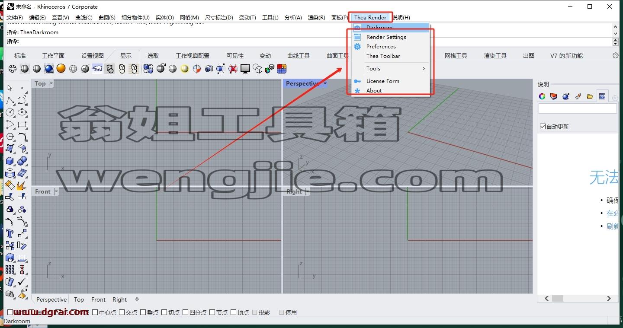
Task: Add a new viewport tab with plus
Action: tap(137, 299)
